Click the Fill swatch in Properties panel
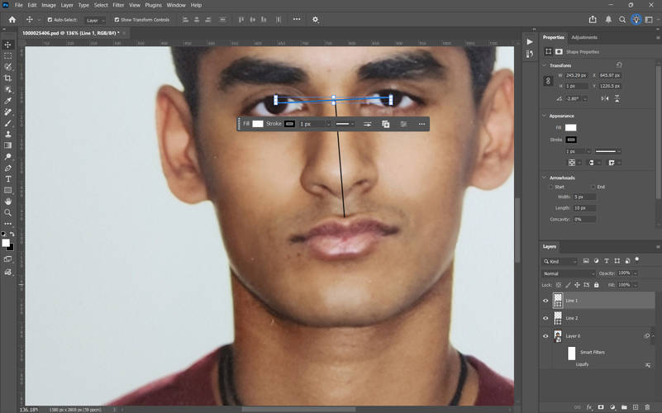662x413 pixels. coord(570,127)
